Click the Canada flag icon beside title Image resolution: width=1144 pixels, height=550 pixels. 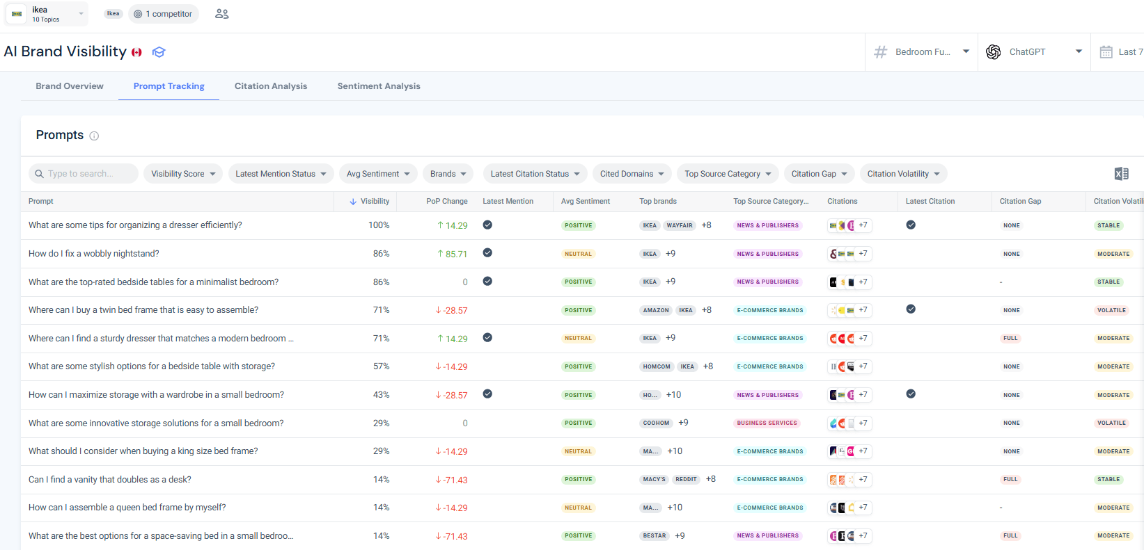[136, 52]
